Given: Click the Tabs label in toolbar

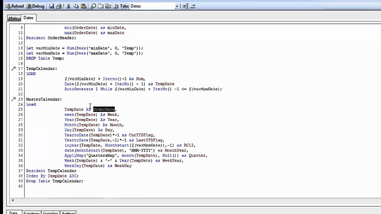Looking at the screenshot, I should tap(124, 6).
